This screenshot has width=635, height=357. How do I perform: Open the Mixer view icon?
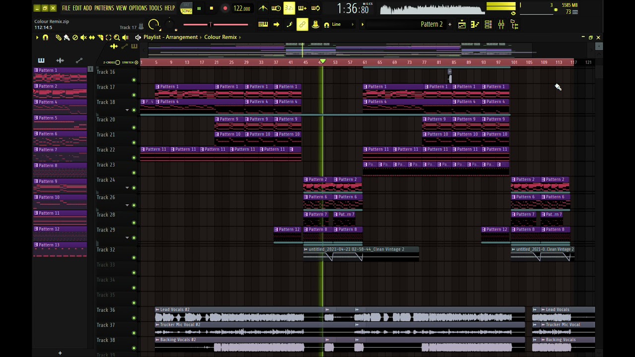pyautogui.click(x=501, y=24)
